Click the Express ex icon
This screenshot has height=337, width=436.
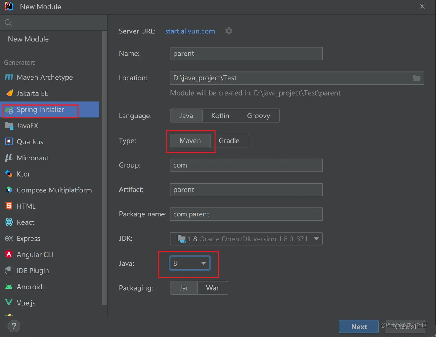pyautogui.click(x=9, y=238)
